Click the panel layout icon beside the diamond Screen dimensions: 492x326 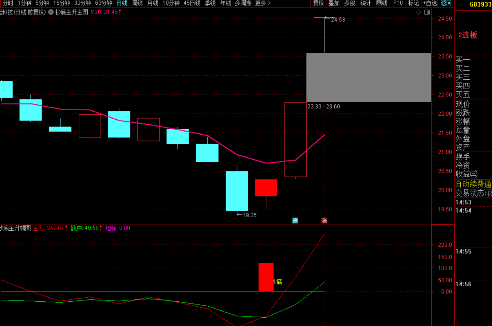(x=427, y=12)
